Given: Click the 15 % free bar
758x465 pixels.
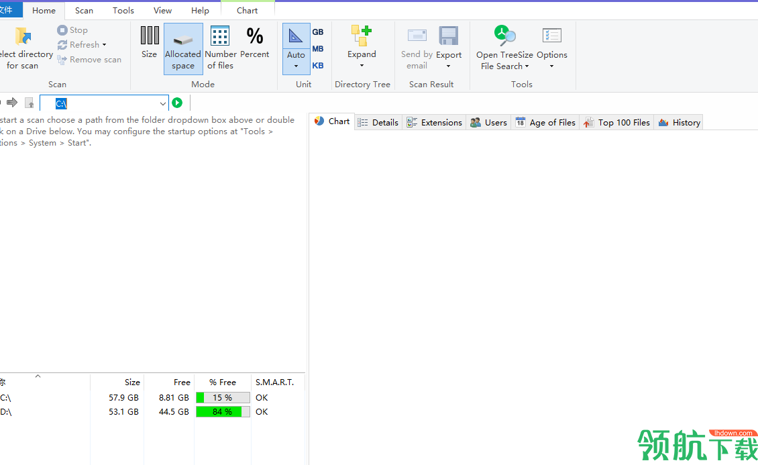Looking at the screenshot, I should [x=223, y=397].
